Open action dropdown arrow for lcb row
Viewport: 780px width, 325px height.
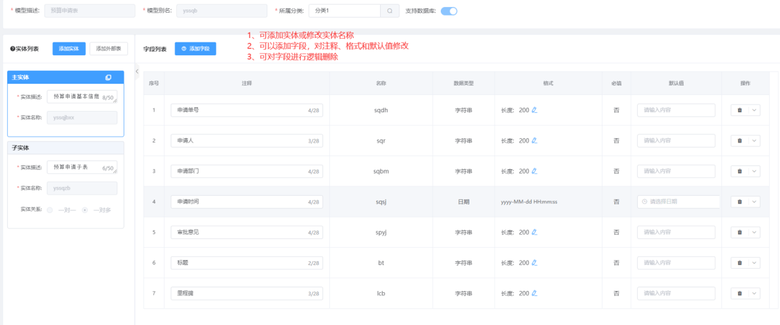tap(754, 293)
